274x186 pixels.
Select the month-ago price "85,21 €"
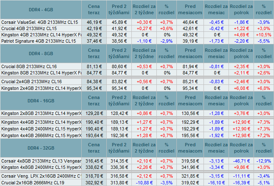coord(190,82)
